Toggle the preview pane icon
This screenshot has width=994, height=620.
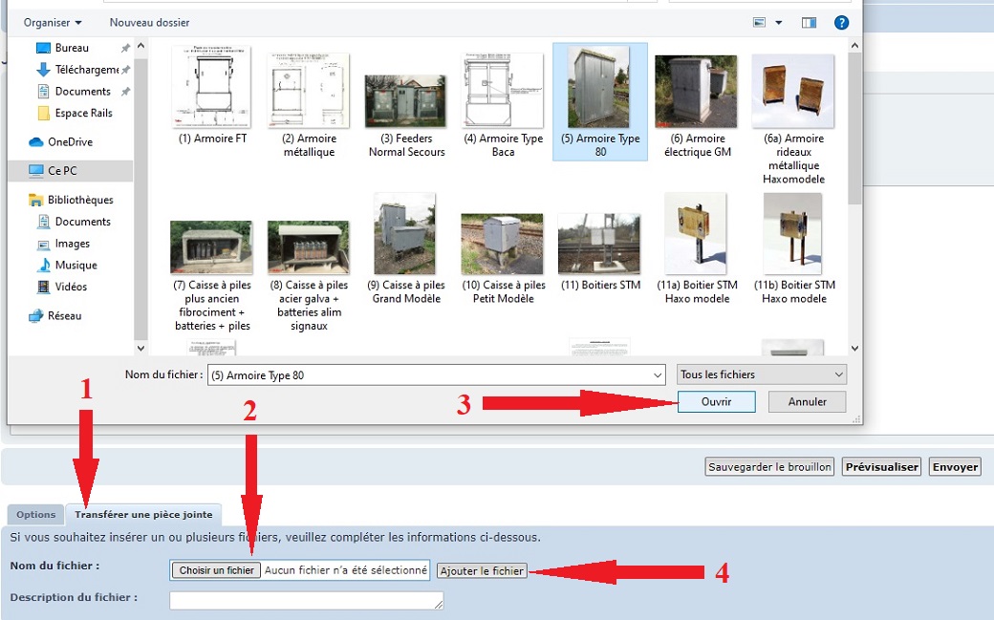point(809,22)
